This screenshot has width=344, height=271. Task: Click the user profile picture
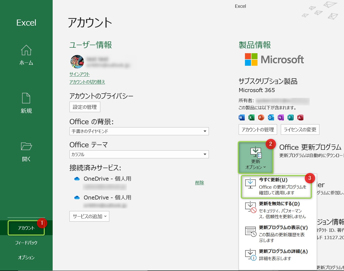pyautogui.click(x=77, y=62)
